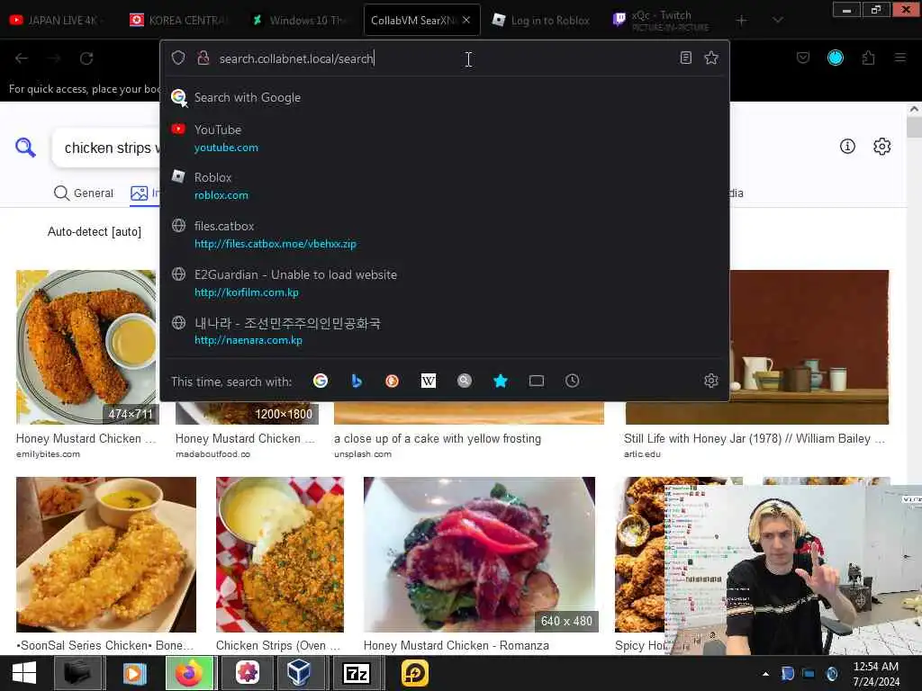The width and height of the screenshot is (922, 691).
Task: Pick the Wikipedia search shortcut icon
Action: tap(429, 381)
